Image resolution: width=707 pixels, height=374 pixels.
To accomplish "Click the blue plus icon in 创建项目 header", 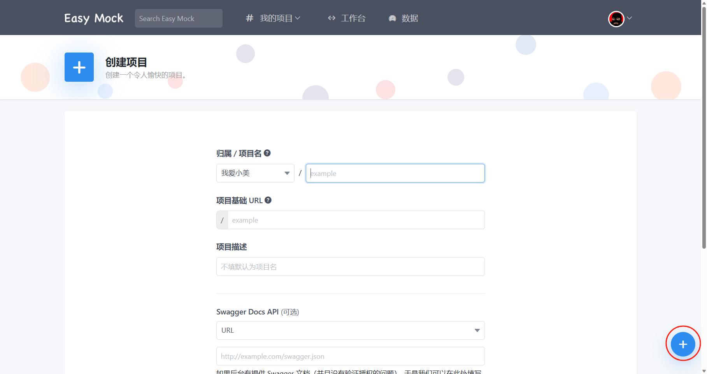I will tap(79, 67).
